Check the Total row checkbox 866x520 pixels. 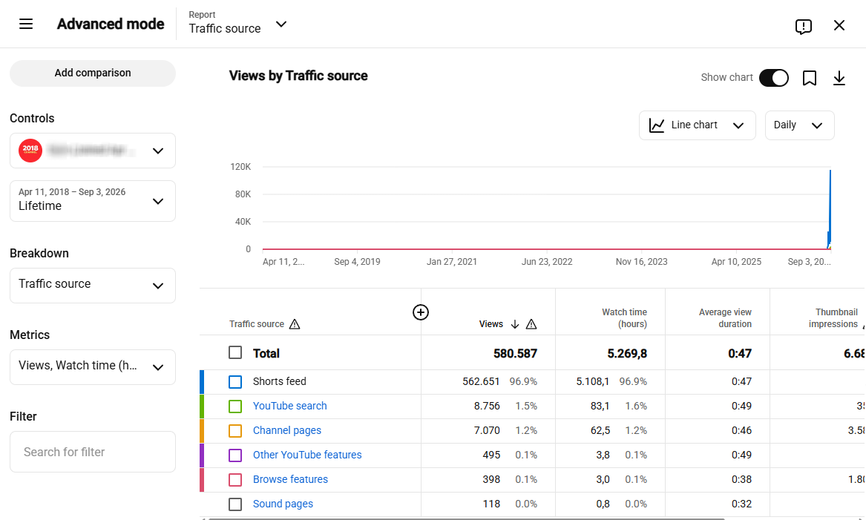point(235,353)
